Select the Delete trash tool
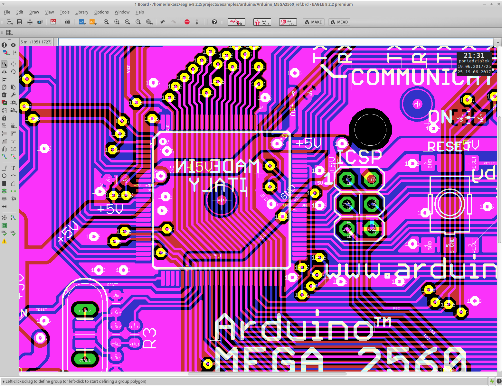 click(4, 95)
